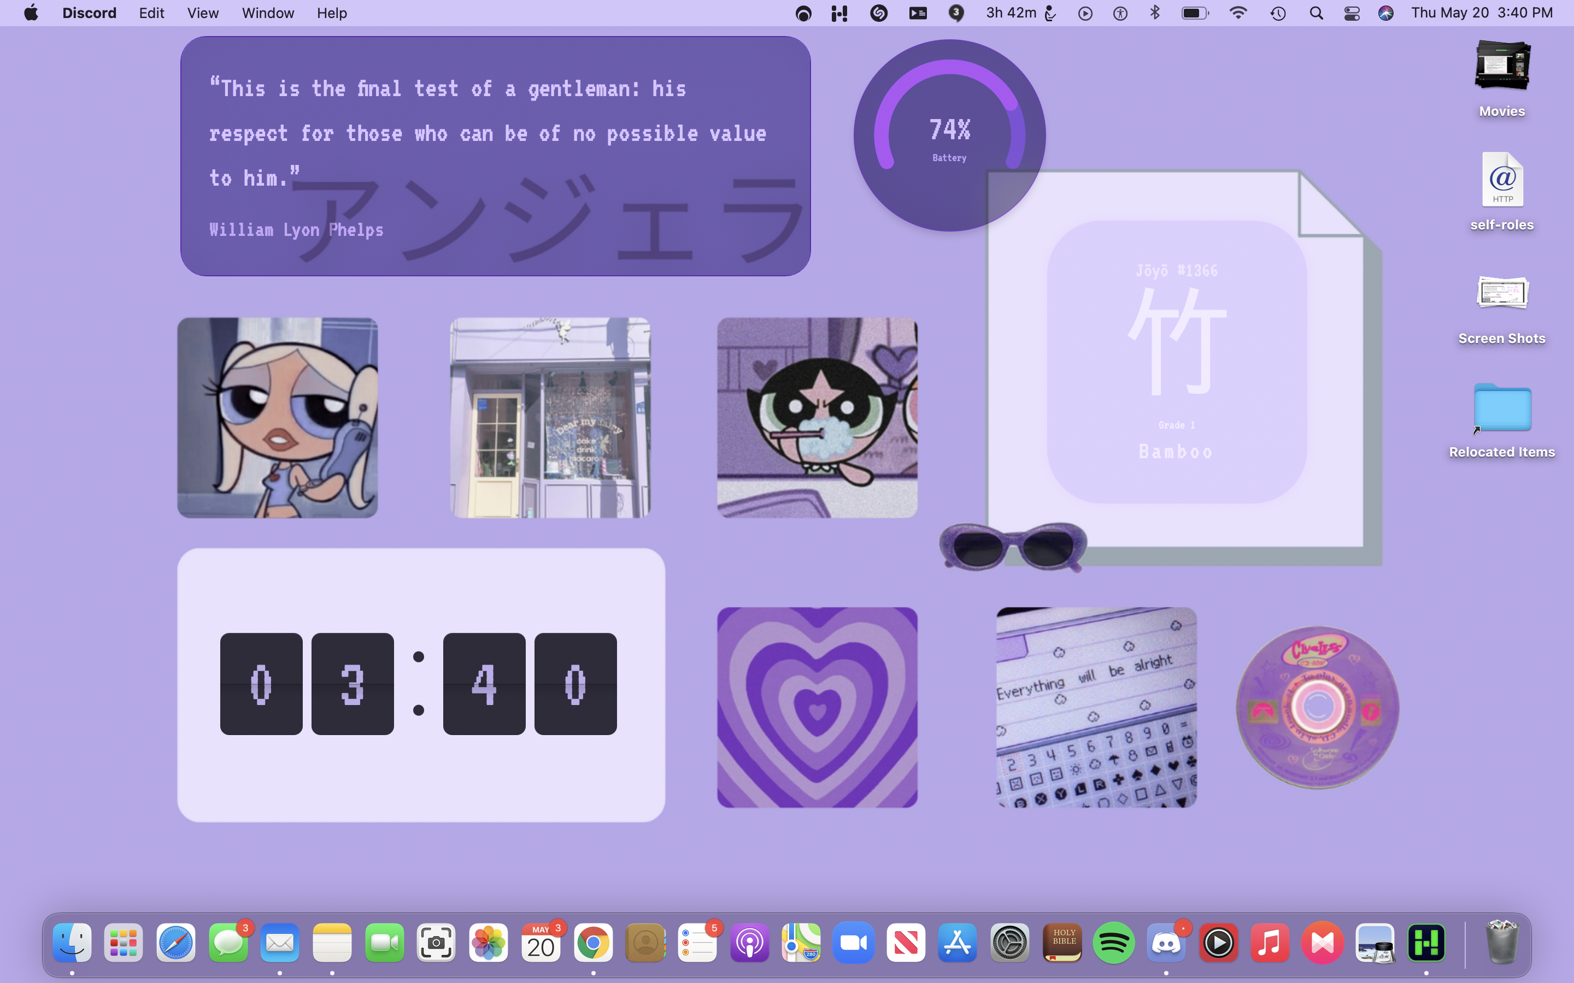Click the menu bar screen-text rectangle icon
Viewport: 1574px width, 983px height.
918,13
